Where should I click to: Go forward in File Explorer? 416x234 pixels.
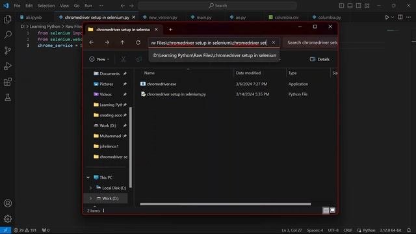pyautogui.click(x=107, y=42)
